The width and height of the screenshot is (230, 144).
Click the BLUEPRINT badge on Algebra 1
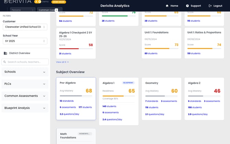pos(128,83)
